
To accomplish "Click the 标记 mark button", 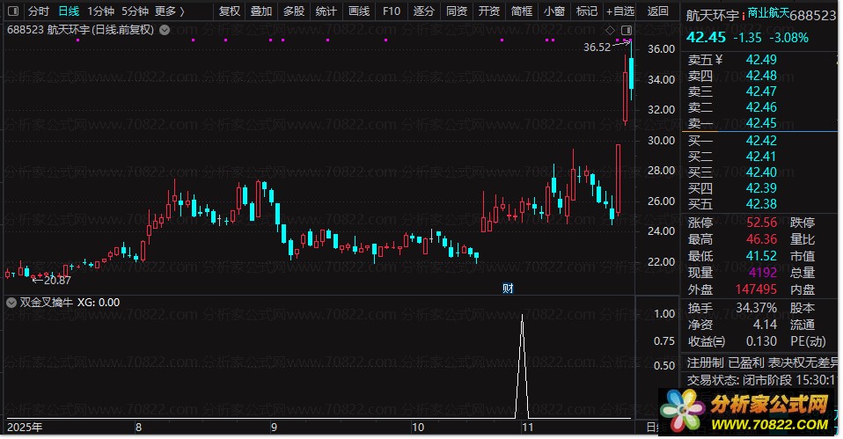I will 587,11.
